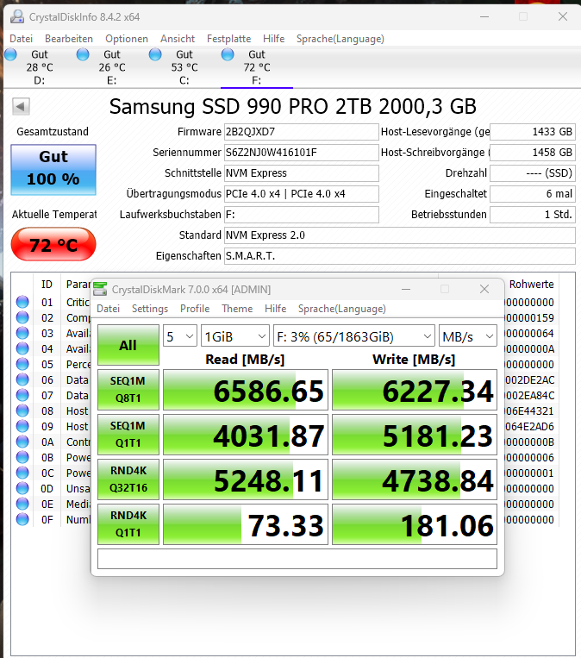Image resolution: width=581 pixels, height=658 pixels.
Task: Click RND4K Q1T1 read result bar 73.33
Action: 246,524
